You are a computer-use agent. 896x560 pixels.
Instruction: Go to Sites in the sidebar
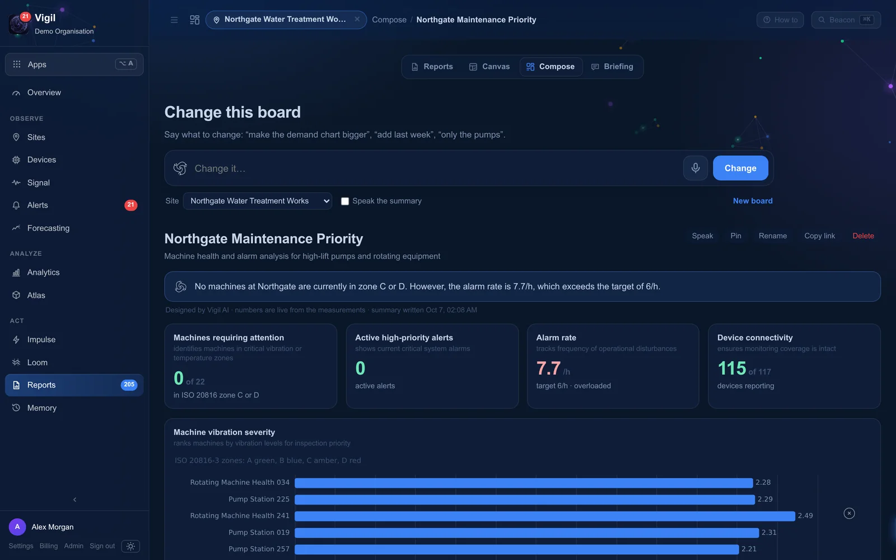[x=74, y=137]
